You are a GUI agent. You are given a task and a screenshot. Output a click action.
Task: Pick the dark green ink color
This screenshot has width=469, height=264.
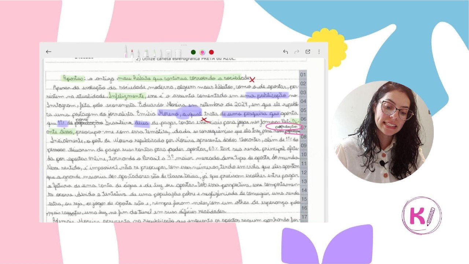pyautogui.click(x=193, y=52)
